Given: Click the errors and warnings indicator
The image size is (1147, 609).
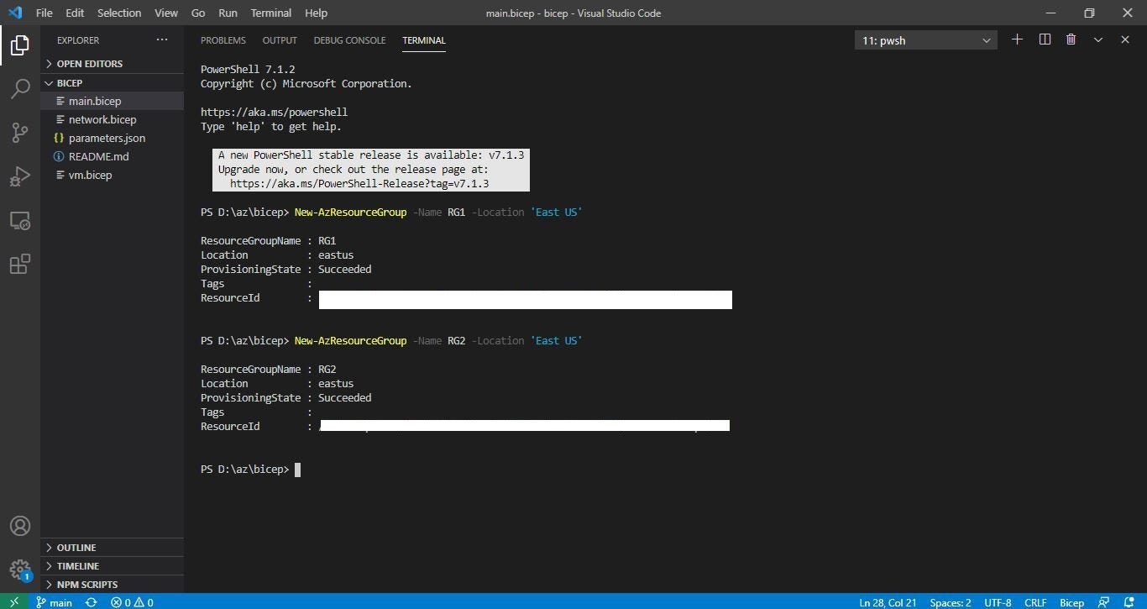Looking at the screenshot, I should [133, 602].
